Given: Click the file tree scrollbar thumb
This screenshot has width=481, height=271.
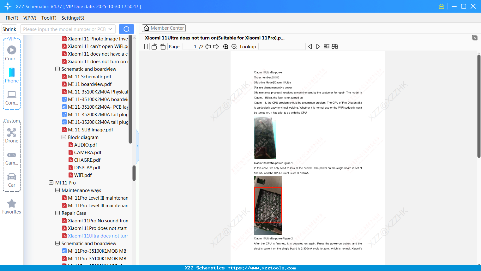Looking at the screenshot, I should coord(134,173).
